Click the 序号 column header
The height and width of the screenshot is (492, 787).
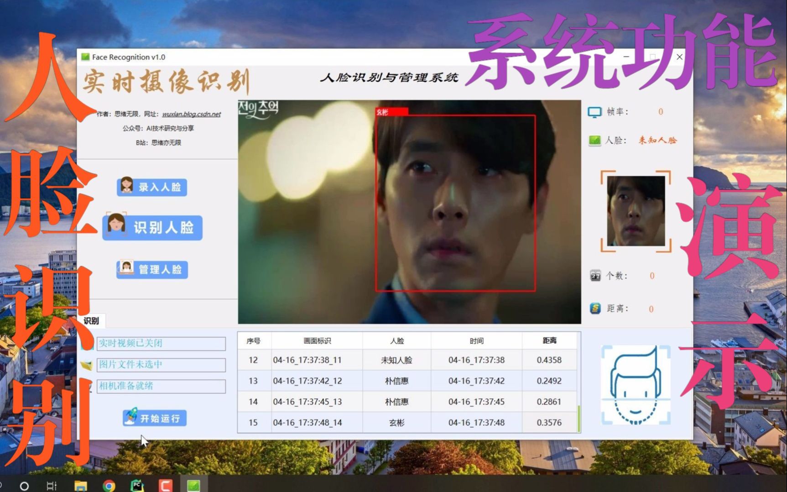coord(254,341)
